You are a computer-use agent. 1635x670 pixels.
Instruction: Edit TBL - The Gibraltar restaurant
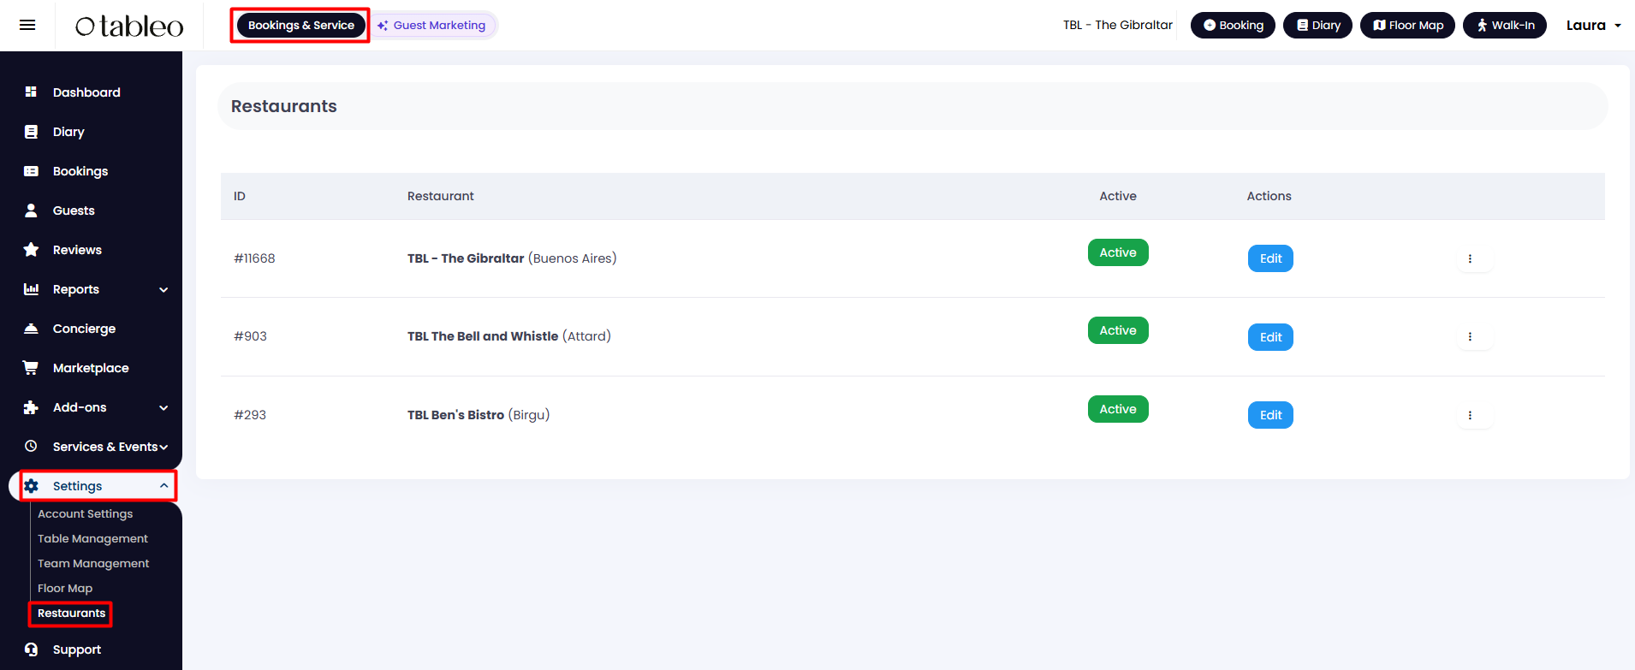coord(1270,258)
